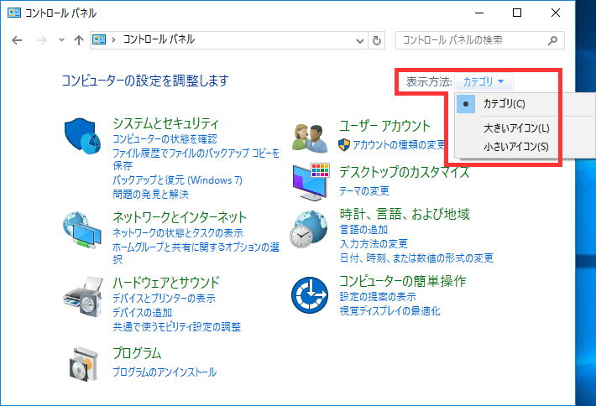Image resolution: width=596 pixels, height=406 pixels.
Task: Choose 小さいアイコン(S) from view menu
Action: click(515, 147)
